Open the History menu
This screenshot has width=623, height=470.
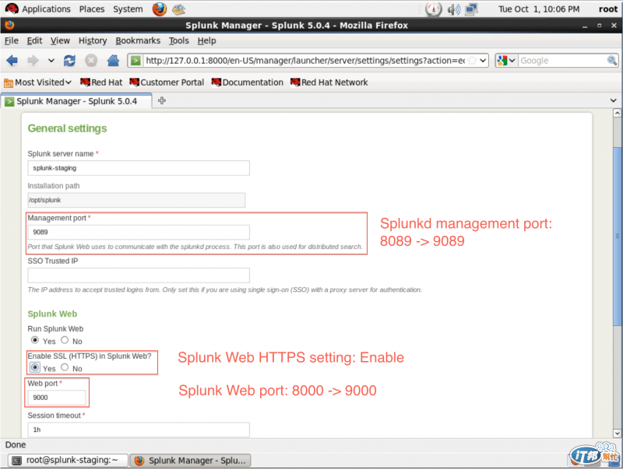point(93,41)
